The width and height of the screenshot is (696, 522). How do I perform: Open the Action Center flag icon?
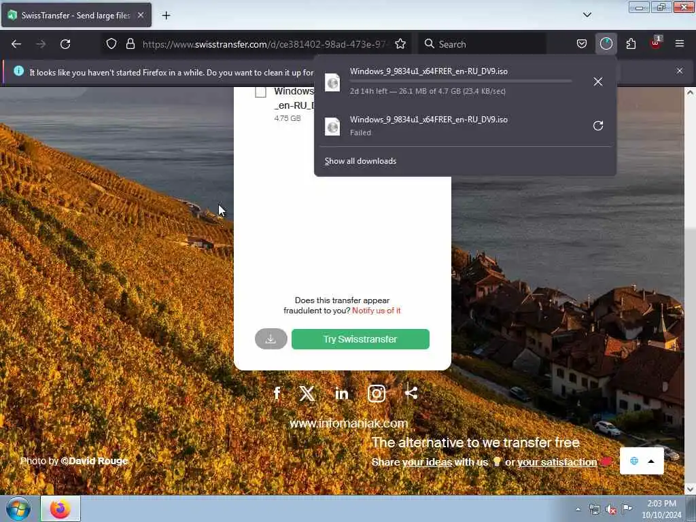point(627,509)
